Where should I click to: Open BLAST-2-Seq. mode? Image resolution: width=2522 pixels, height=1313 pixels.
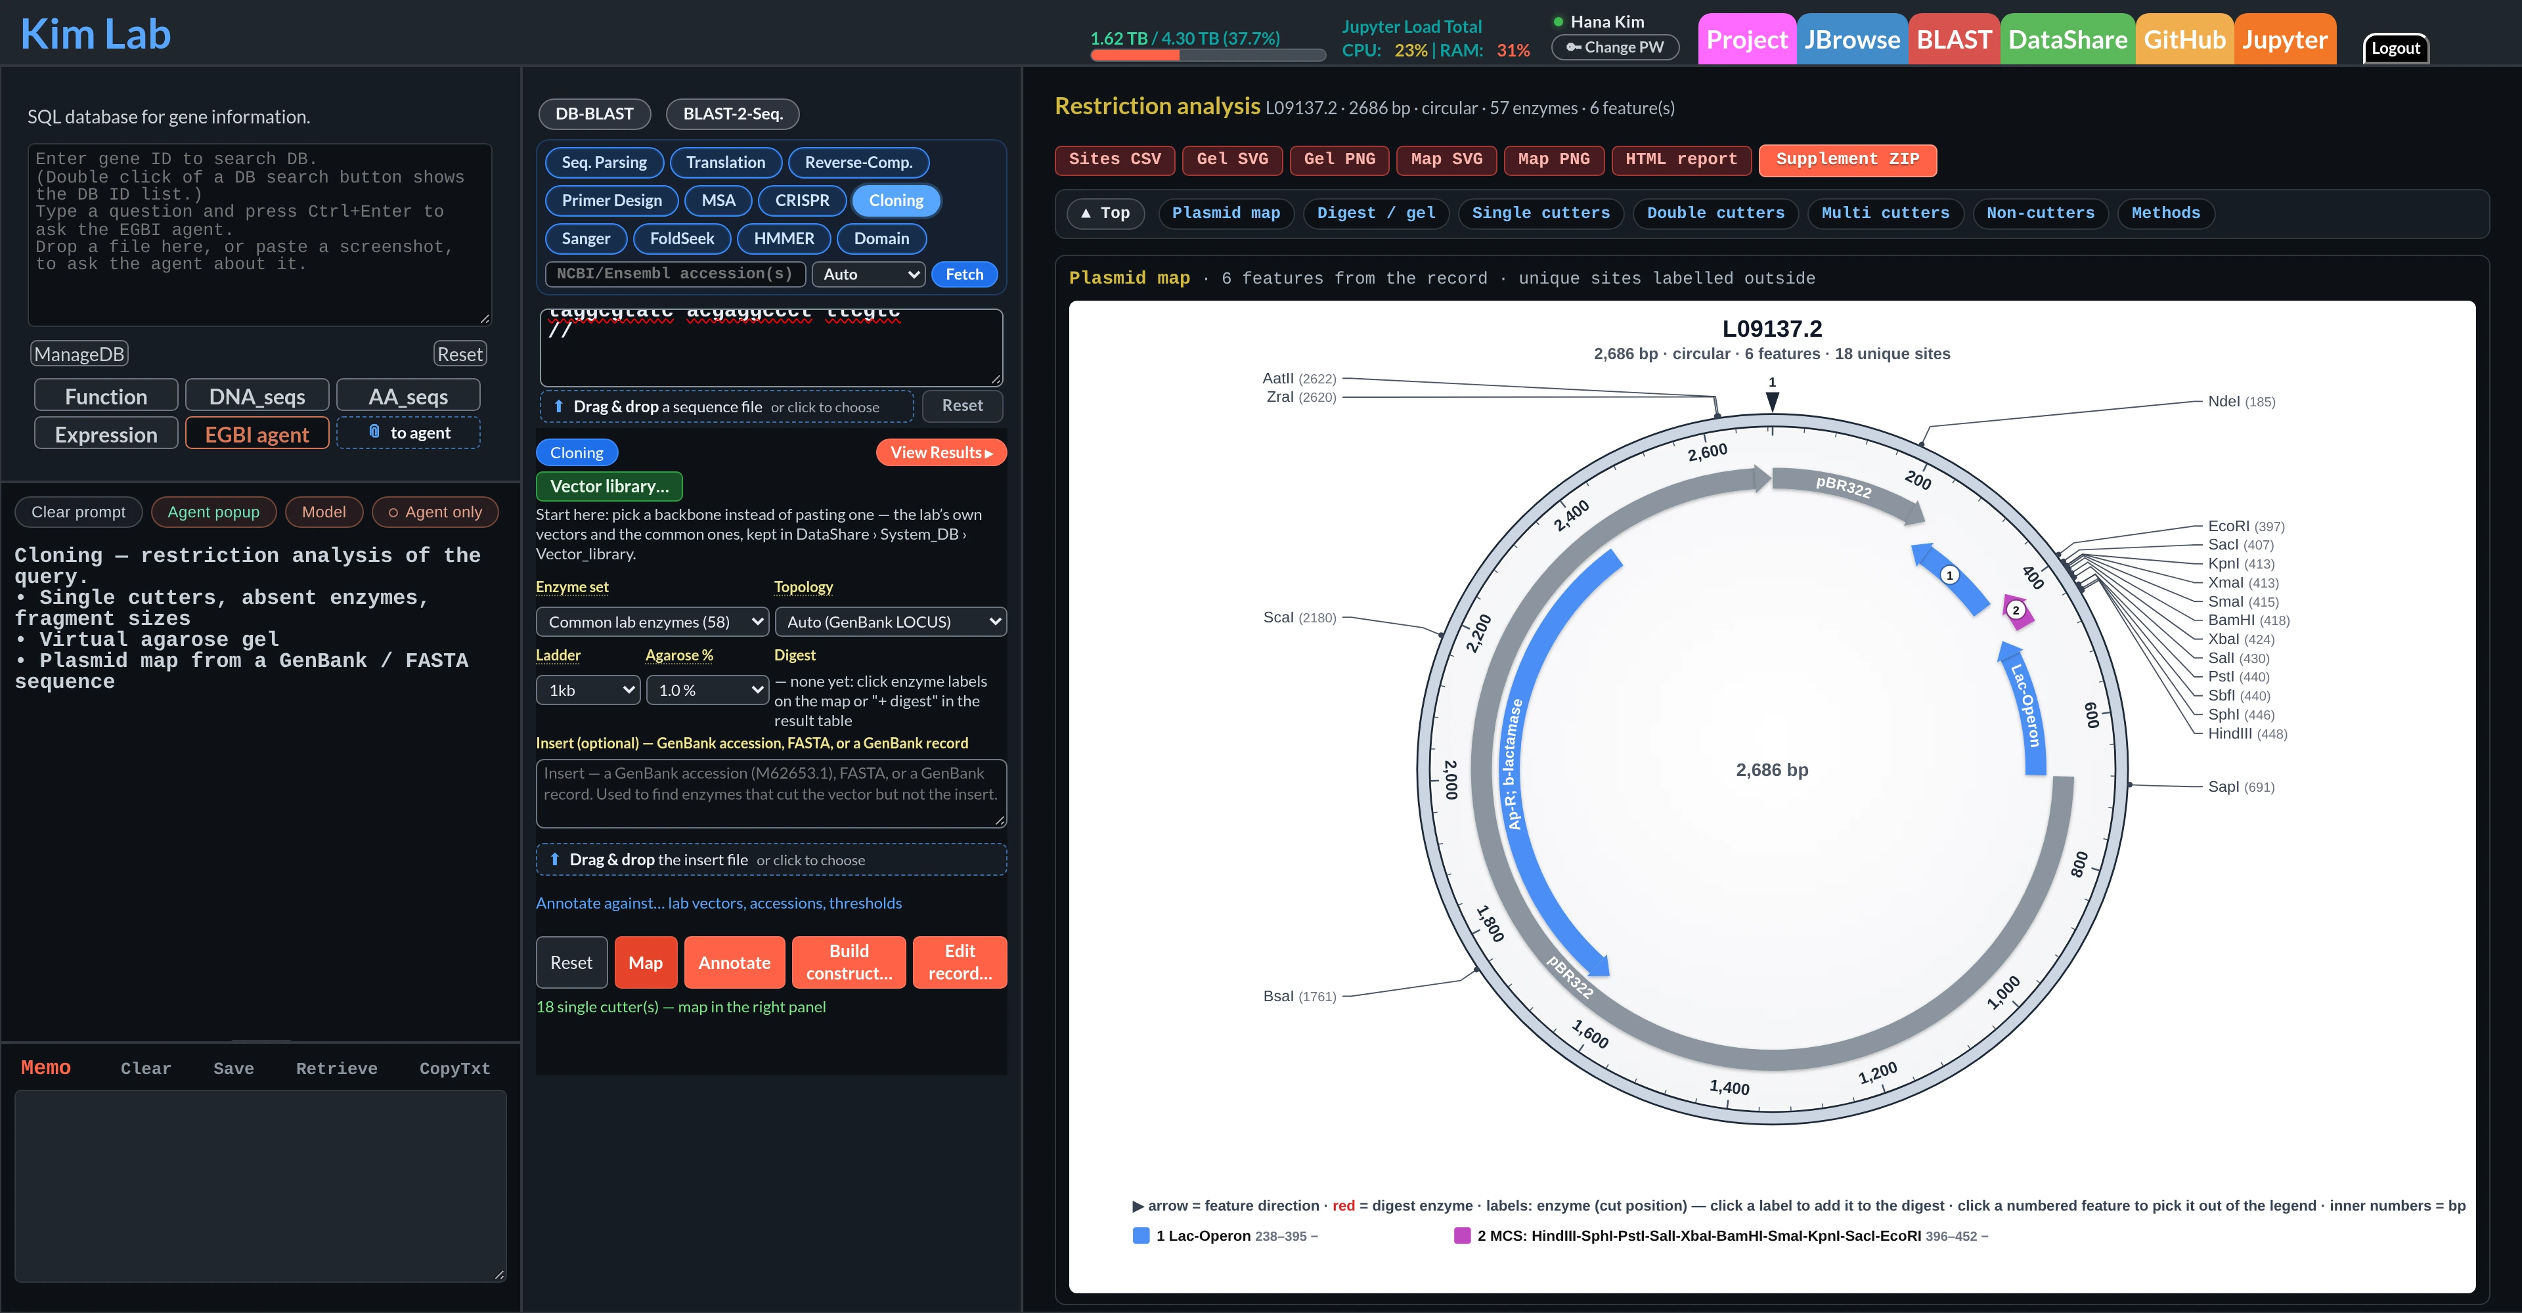point(732,114)
